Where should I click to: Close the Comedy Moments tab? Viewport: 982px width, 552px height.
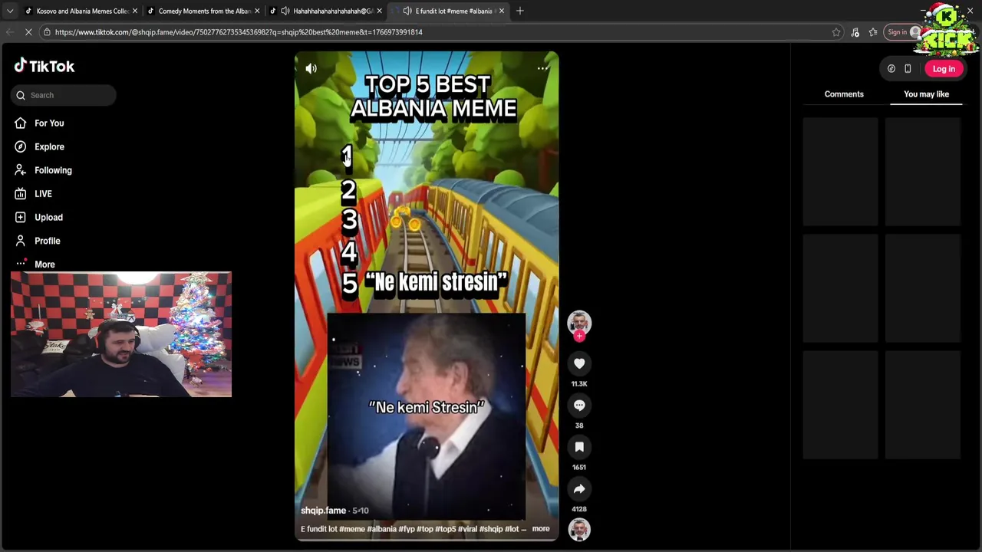257,11
